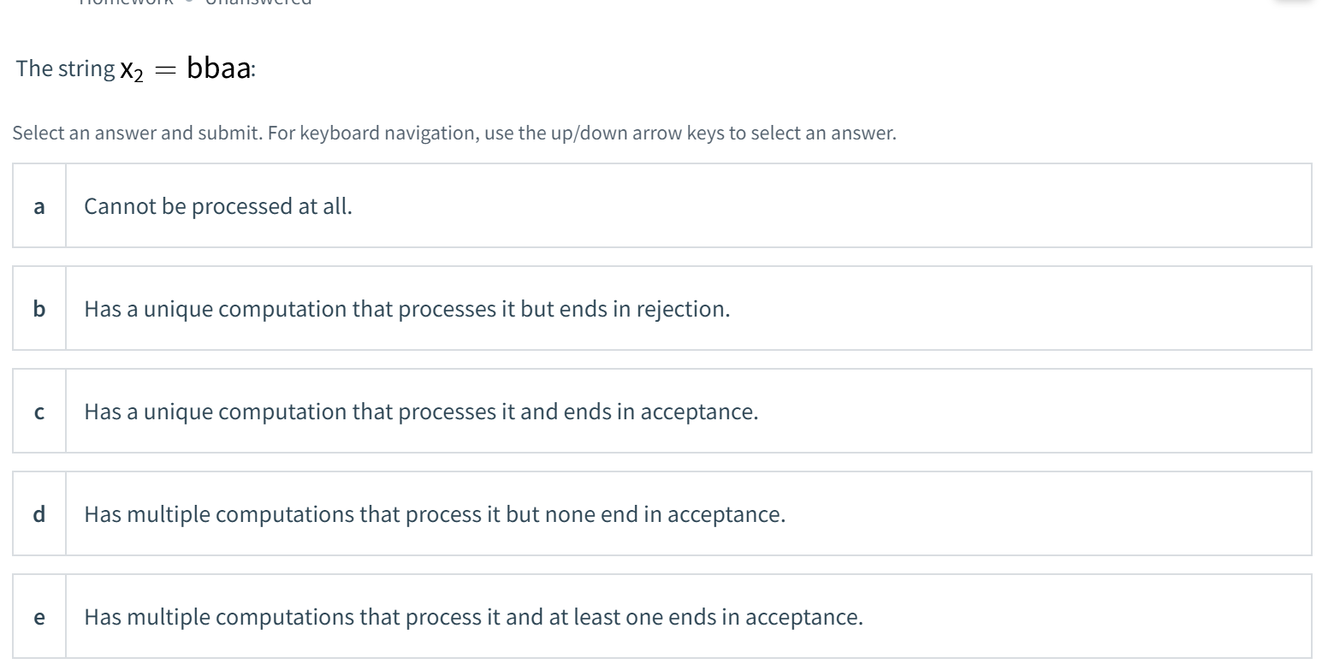Select 'Cannot be processed at all.' answer

(x=217, y=207)
